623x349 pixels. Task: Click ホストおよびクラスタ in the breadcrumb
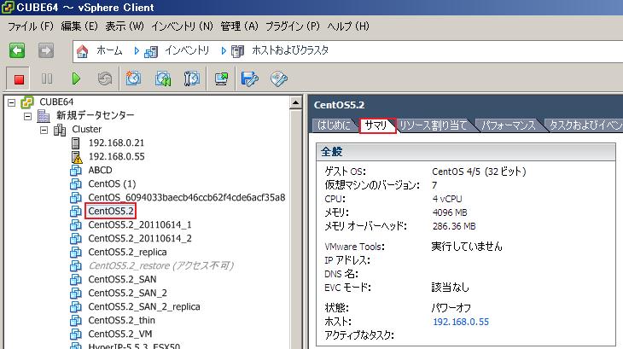click(290, 50)
